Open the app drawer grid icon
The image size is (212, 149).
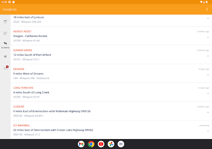point(121,144)
